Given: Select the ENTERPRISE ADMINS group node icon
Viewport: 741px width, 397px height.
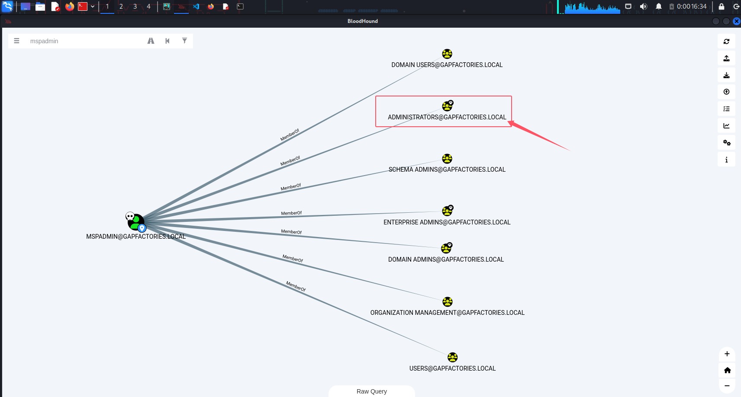Looking at the screenshot, I should (x=447, y=211).
